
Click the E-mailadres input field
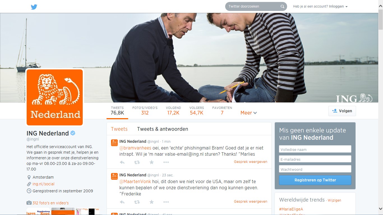click(x=315, y=159)
